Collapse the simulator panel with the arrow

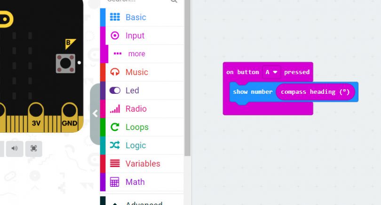coord(95,114)
